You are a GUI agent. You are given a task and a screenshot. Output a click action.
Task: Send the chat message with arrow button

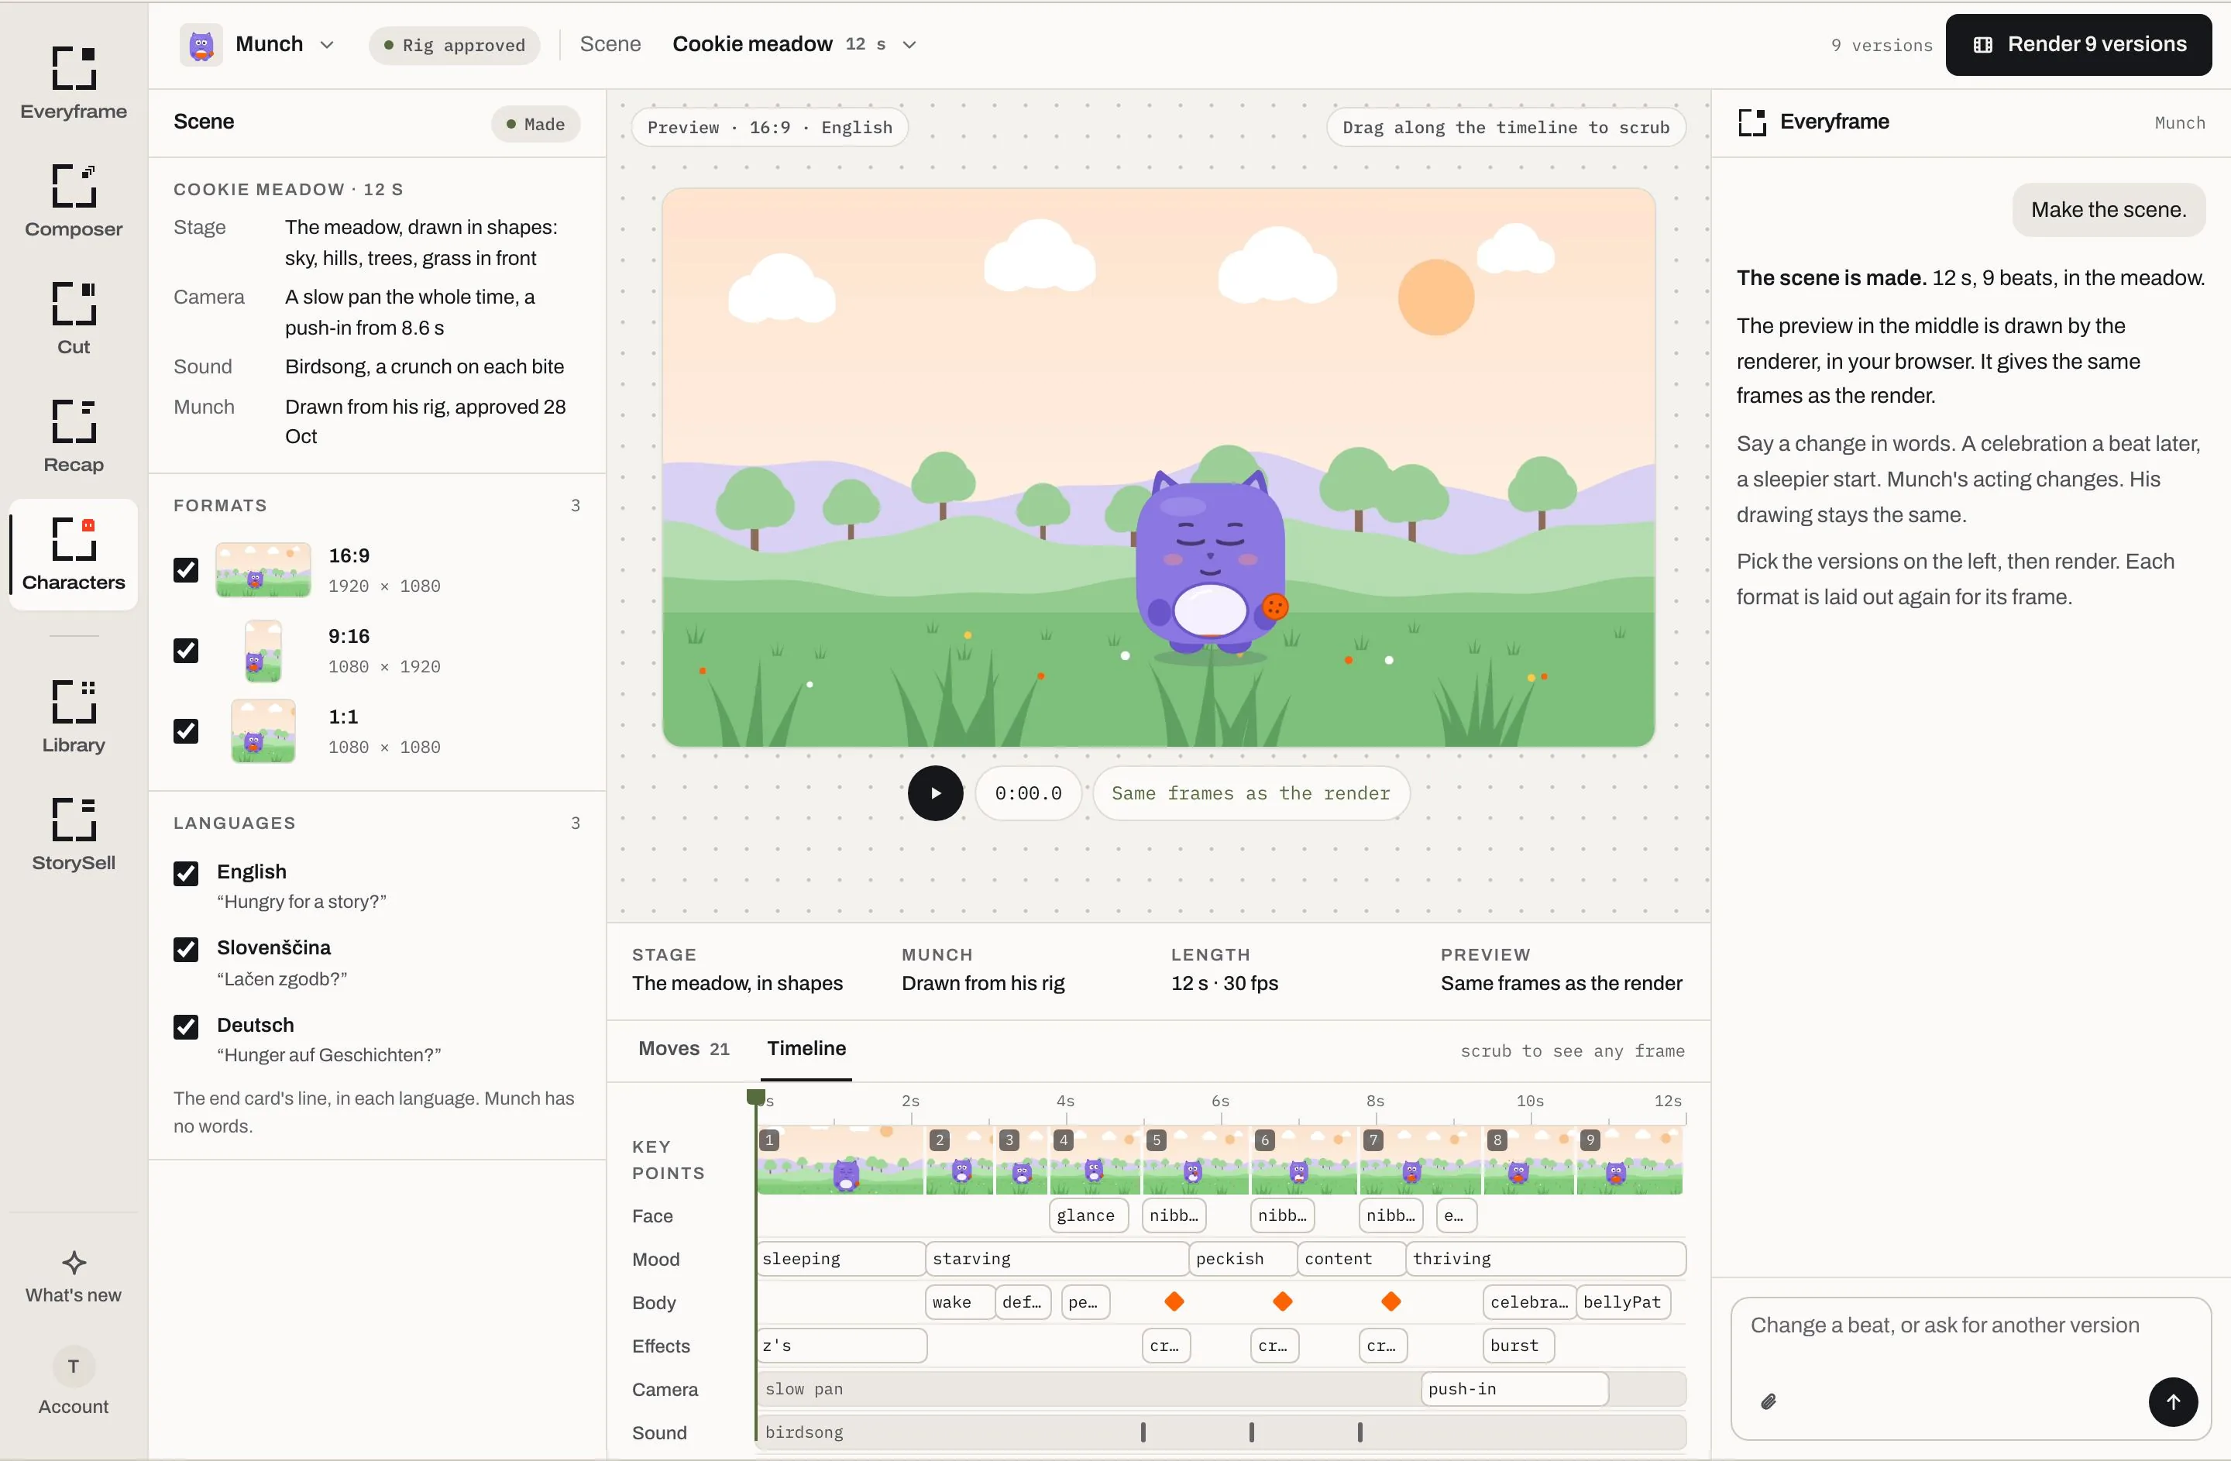pos(2172,1401)
